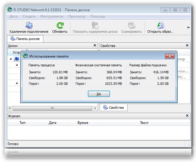Screen dimensions: 196x163
Task: Expand toolbar overflow chevron at right
Action: pos(188,27)
